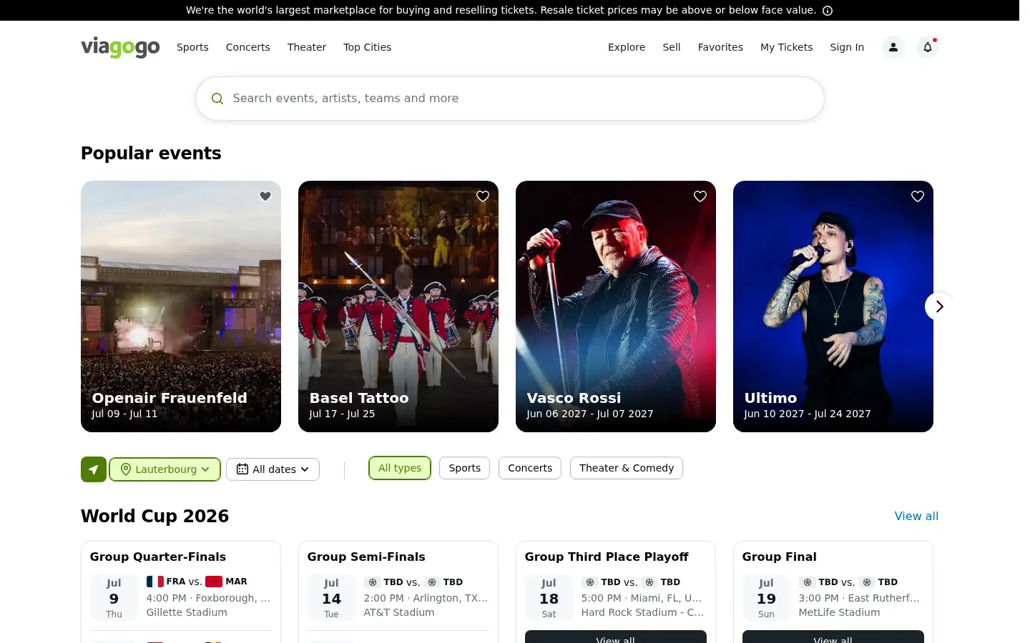Click the Group Semi-Finals heading
1030x643 pixels.
[366, 557]
